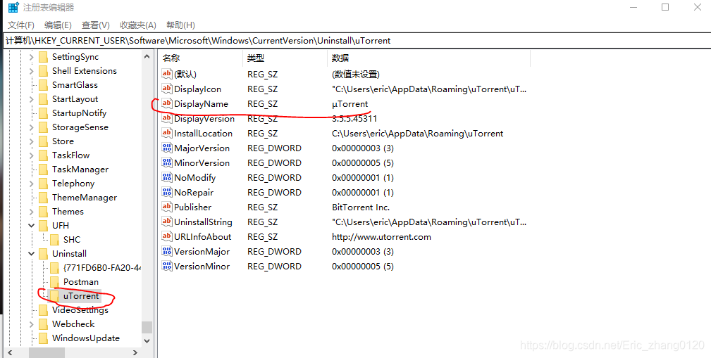
Task: Expand the StorageSense tree node
Action: click(x=31, y=127)
